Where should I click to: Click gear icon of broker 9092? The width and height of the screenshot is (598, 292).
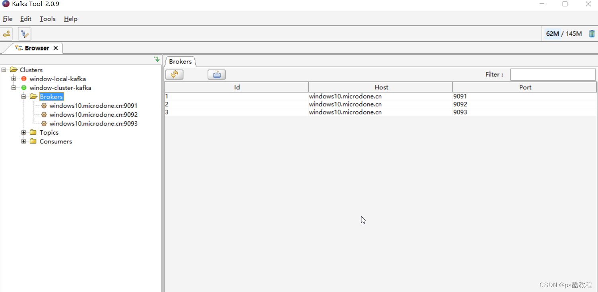pos(44,114)
